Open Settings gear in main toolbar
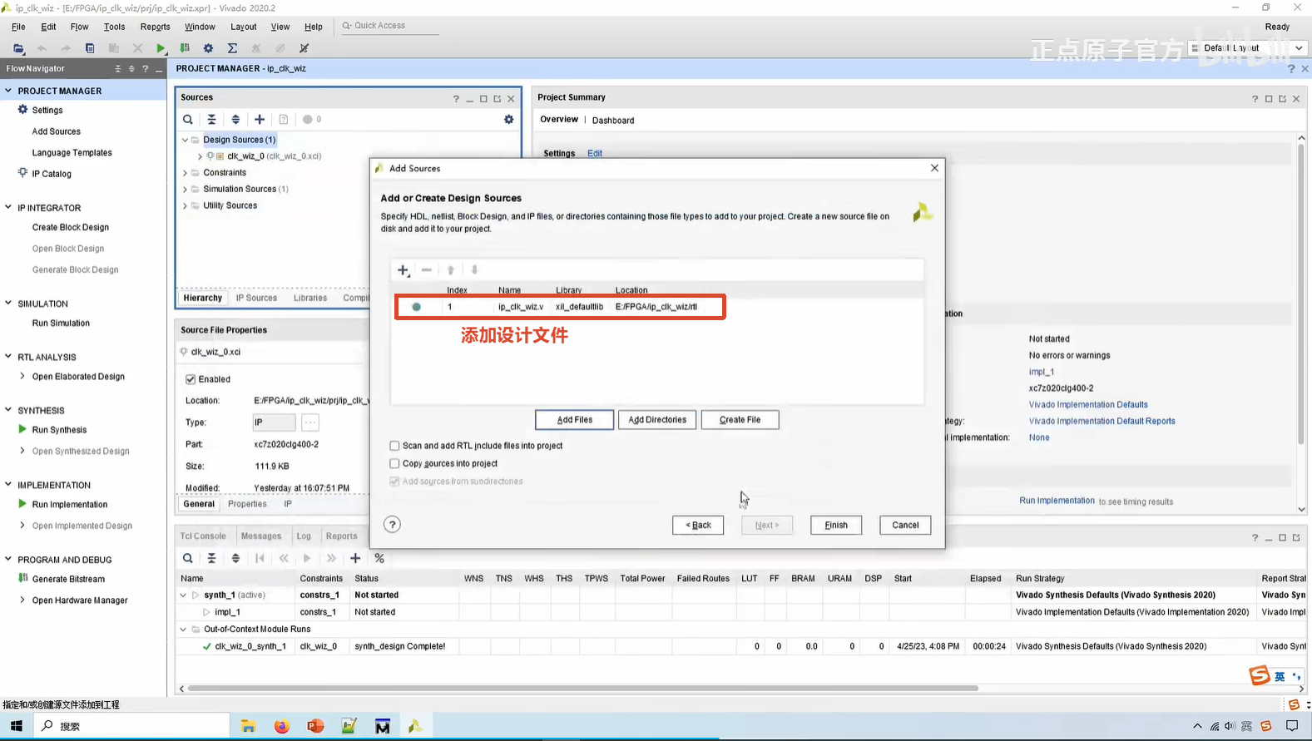Image resolution: width=1312 pixels, height=741 pixels. click(209, 48)
